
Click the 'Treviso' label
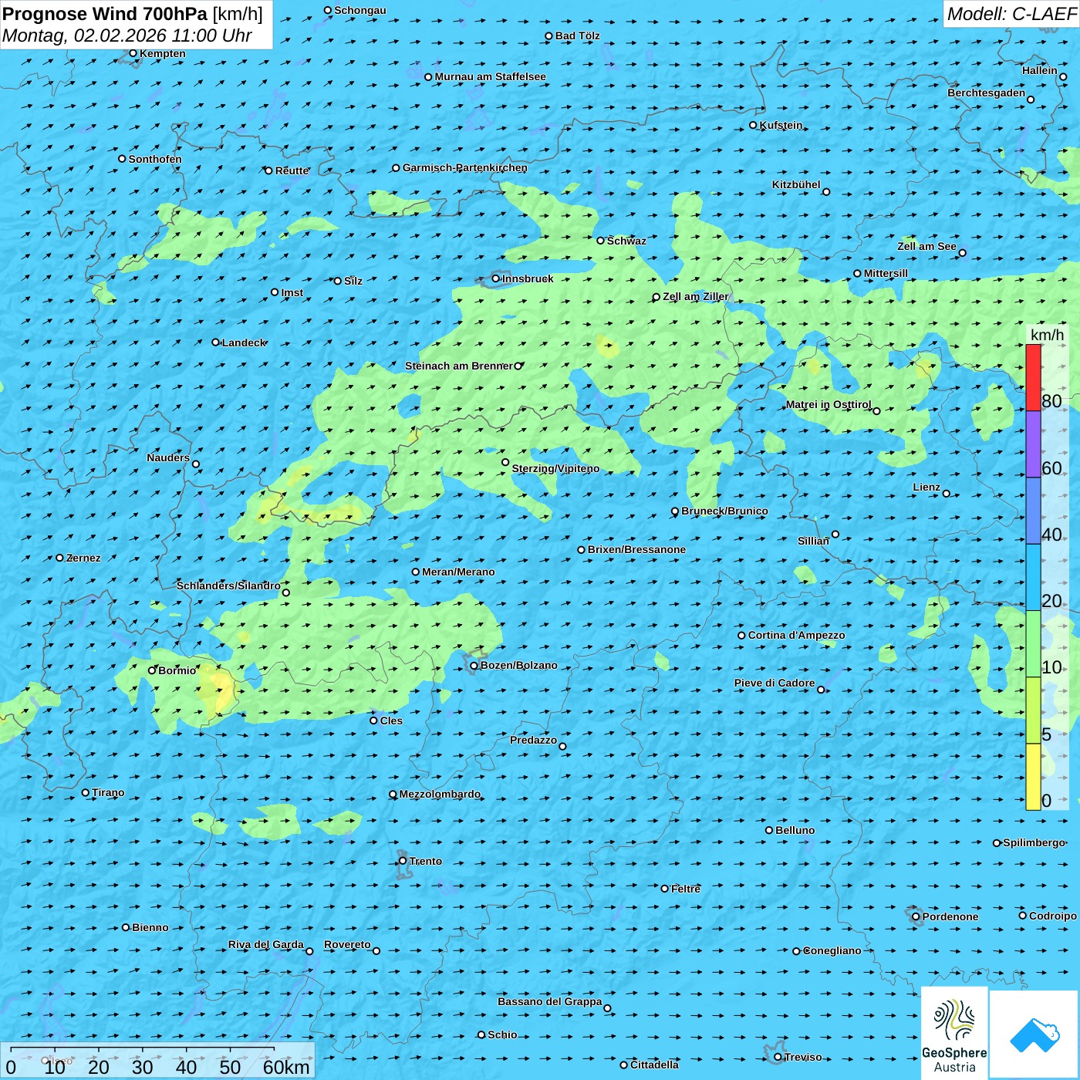(803, 1057)
